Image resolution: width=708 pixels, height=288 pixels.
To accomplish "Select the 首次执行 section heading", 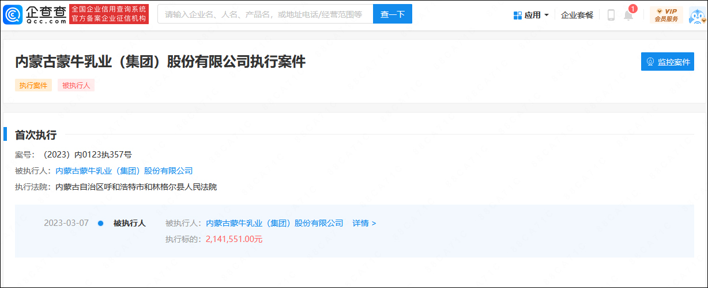I will click(36, 135).
